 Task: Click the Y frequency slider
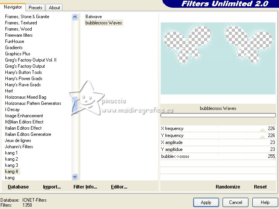(x=218, y=135)
